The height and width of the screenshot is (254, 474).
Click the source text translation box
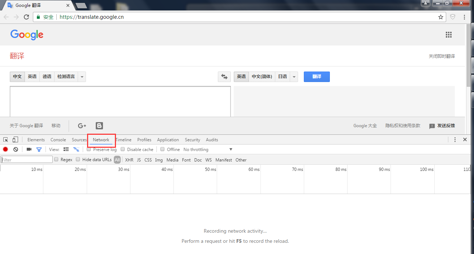(120, 102)
